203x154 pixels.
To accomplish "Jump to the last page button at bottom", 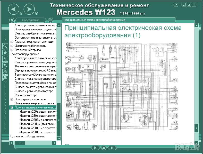I will [112, 148].
